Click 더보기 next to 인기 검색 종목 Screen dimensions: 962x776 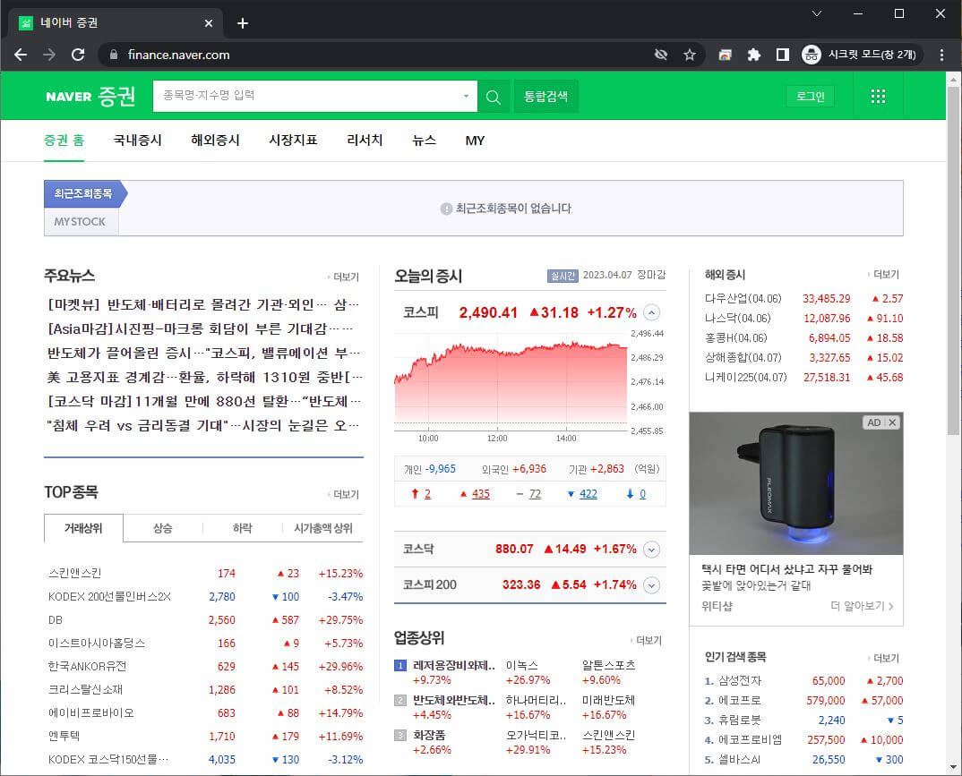pyautogui.click(x=884, y=659)
